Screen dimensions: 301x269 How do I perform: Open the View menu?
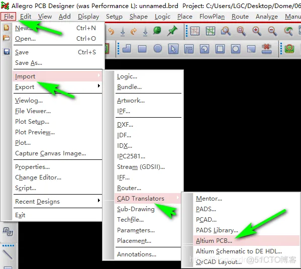tap(45, 17)
